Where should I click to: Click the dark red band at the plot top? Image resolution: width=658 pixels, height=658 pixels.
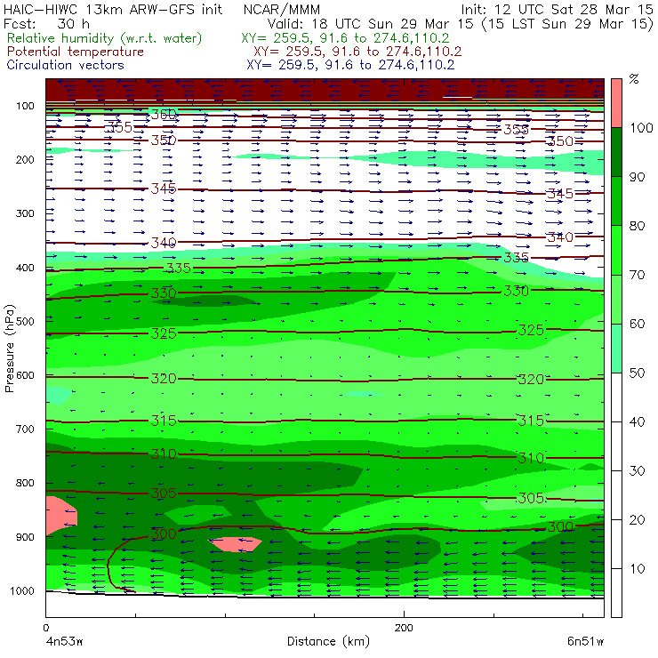pyautogui.click(x=325, y=90)
